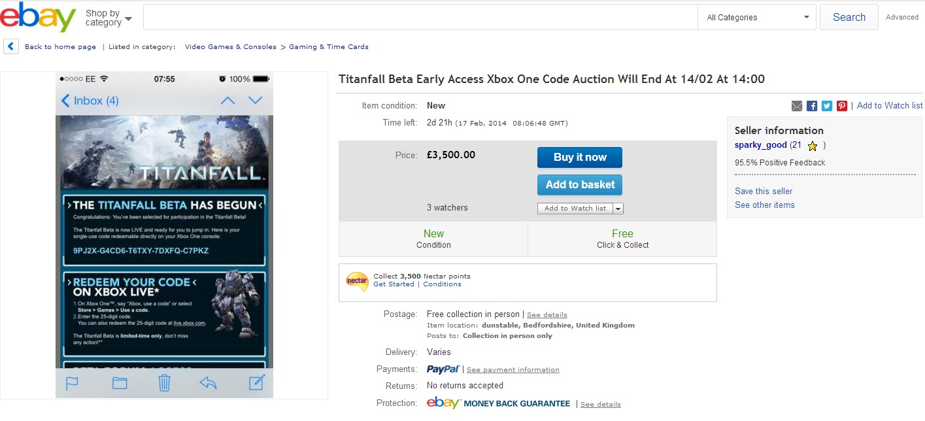Share listing via email icon
This screenshot has height=421, width=925.
pyautogui.click(x=797, y=106)
